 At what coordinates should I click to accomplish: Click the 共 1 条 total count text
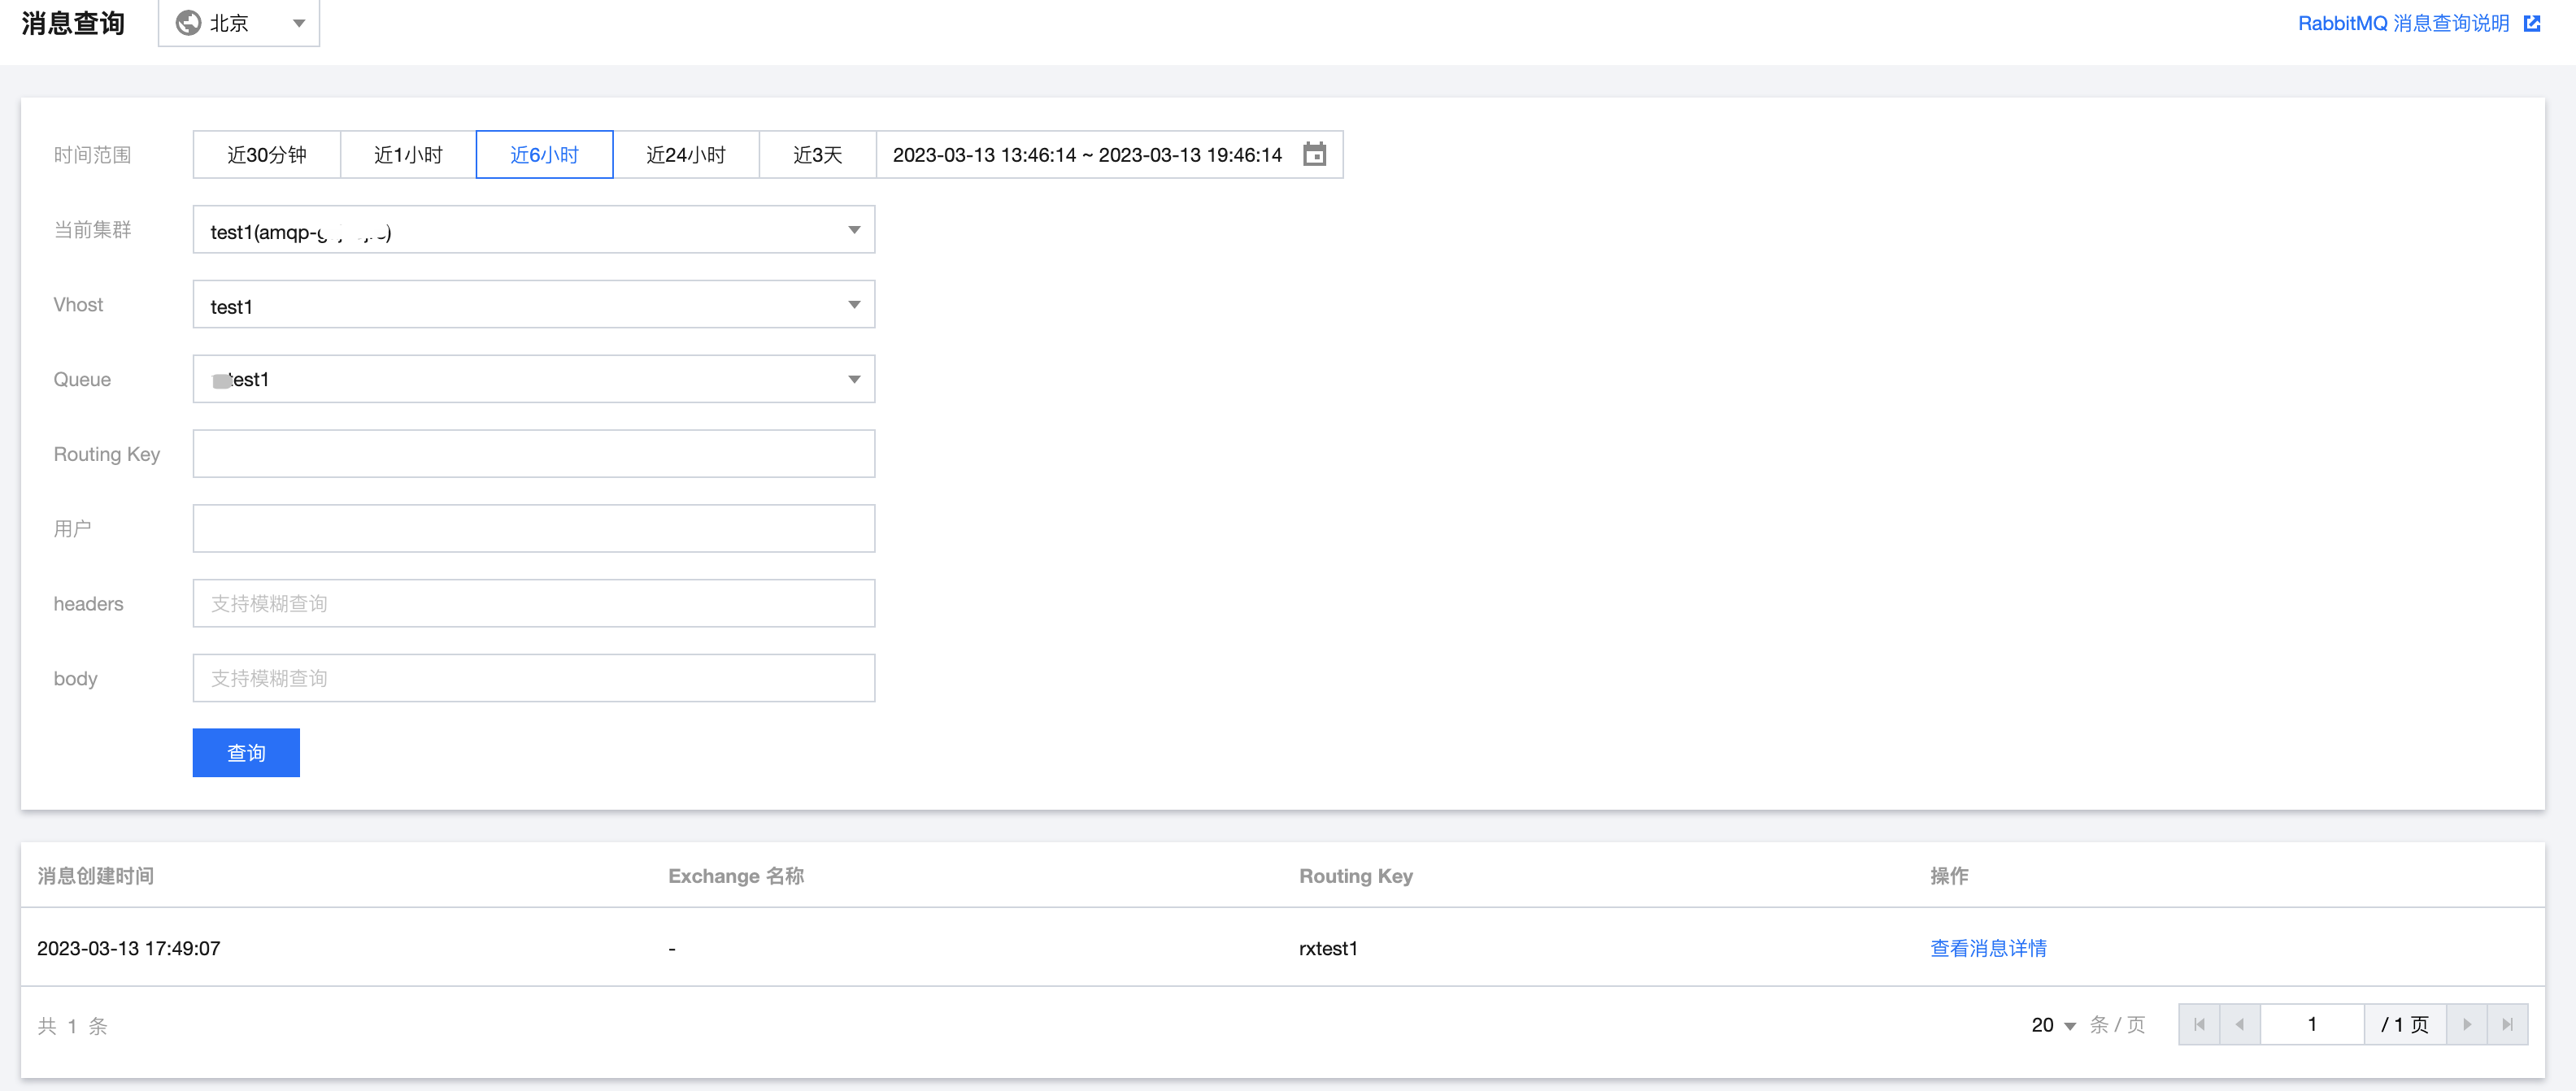72,1026
